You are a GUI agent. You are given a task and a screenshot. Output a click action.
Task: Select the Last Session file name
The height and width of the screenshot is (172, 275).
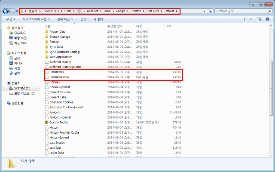[x=57, y=142]
